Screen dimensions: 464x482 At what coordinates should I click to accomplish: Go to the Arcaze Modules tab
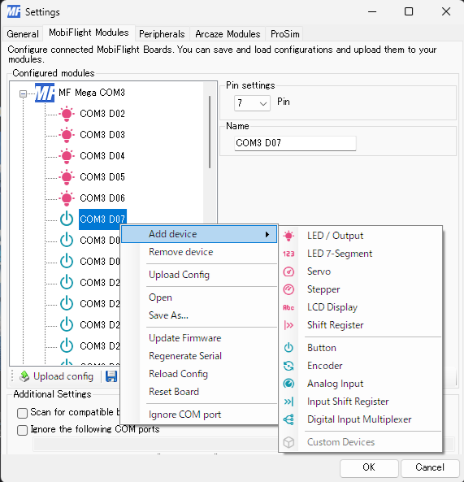(x=228, y=34)
